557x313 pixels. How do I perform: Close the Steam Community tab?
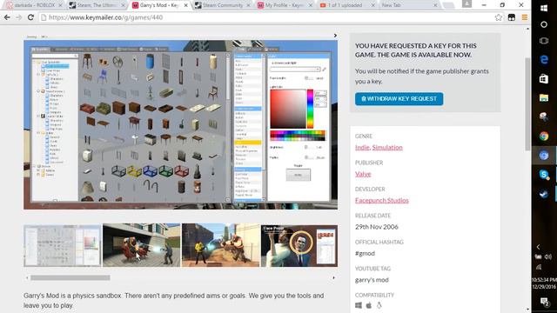248,5
